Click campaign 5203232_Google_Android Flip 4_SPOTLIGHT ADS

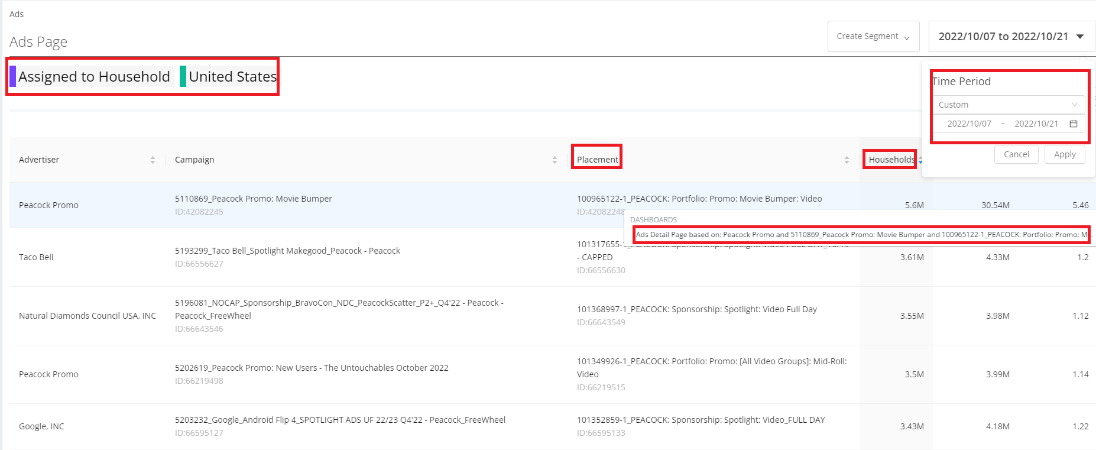pos(340,420)
